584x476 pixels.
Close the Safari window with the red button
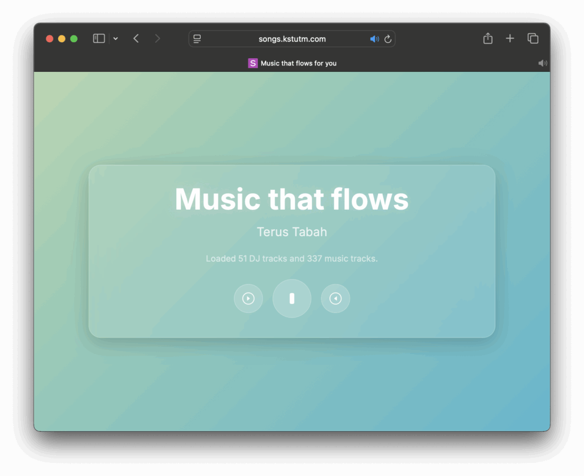click(50, 39)
